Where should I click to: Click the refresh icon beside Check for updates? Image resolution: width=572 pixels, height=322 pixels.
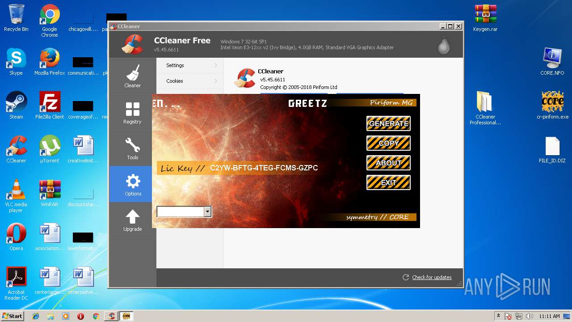(406, 277)
